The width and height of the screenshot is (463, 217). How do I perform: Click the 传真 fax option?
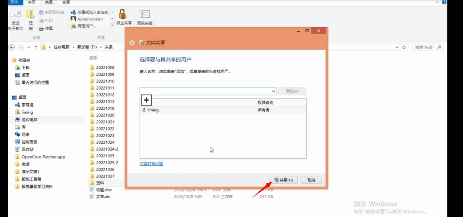click(x=46, y=28)
